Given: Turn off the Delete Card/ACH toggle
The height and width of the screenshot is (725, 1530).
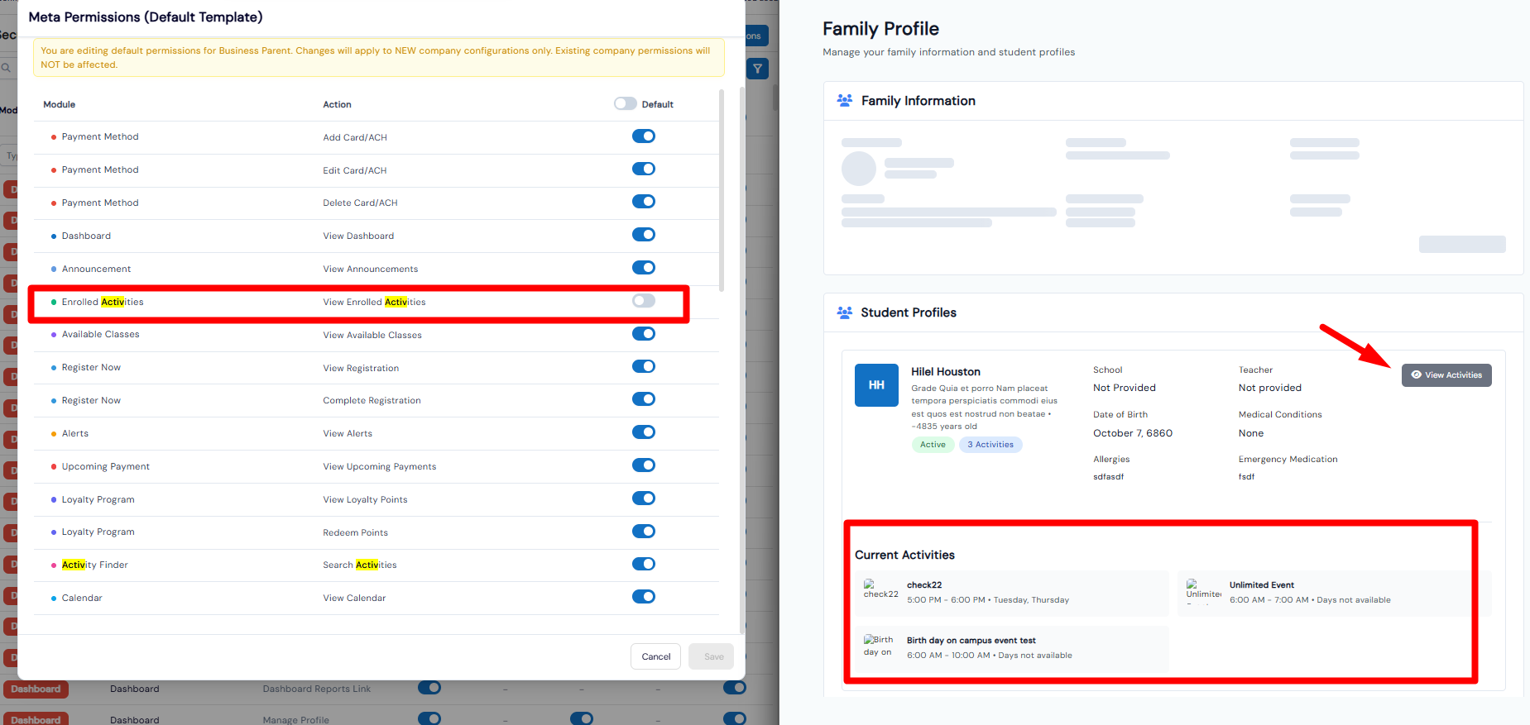Looking at the screenshot, I should pos(643,202).
